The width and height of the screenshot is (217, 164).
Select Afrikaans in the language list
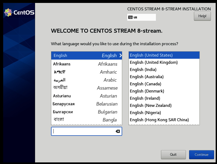pyautogui.click(x=87, y=64)
